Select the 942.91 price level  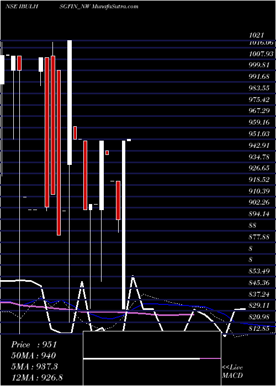259,145
